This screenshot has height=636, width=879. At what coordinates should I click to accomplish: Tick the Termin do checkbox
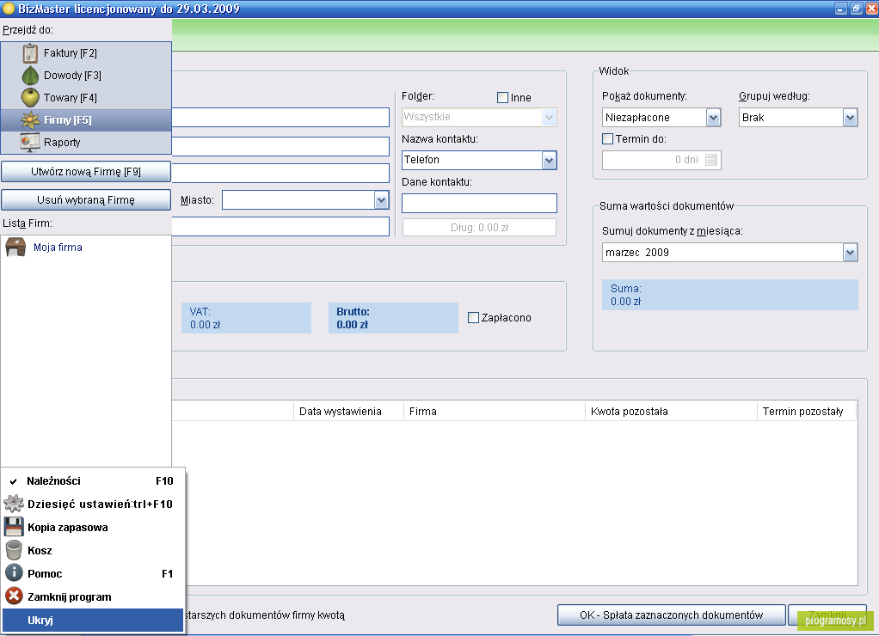[608, 138]
